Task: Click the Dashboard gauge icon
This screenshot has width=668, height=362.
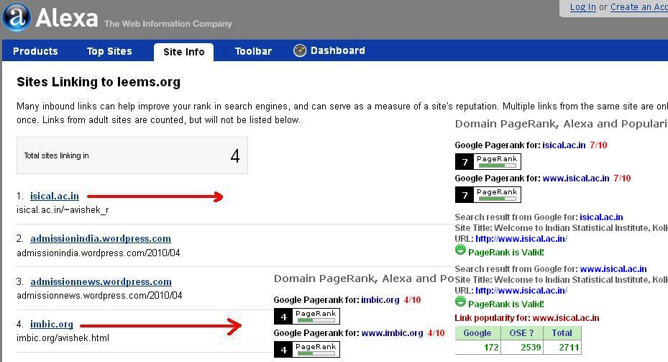Action: 300,51
